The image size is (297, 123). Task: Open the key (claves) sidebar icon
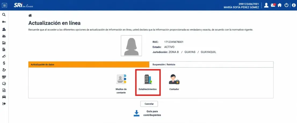[x=4, y=22]
